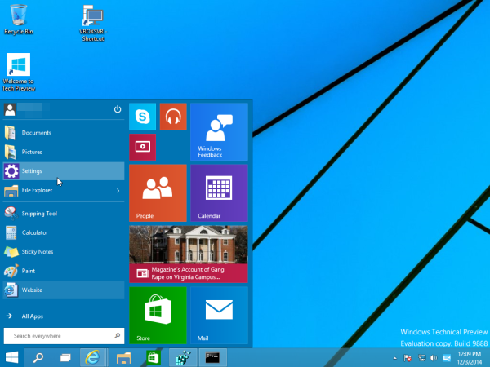Open the news article live tile

tap(188, 254)
